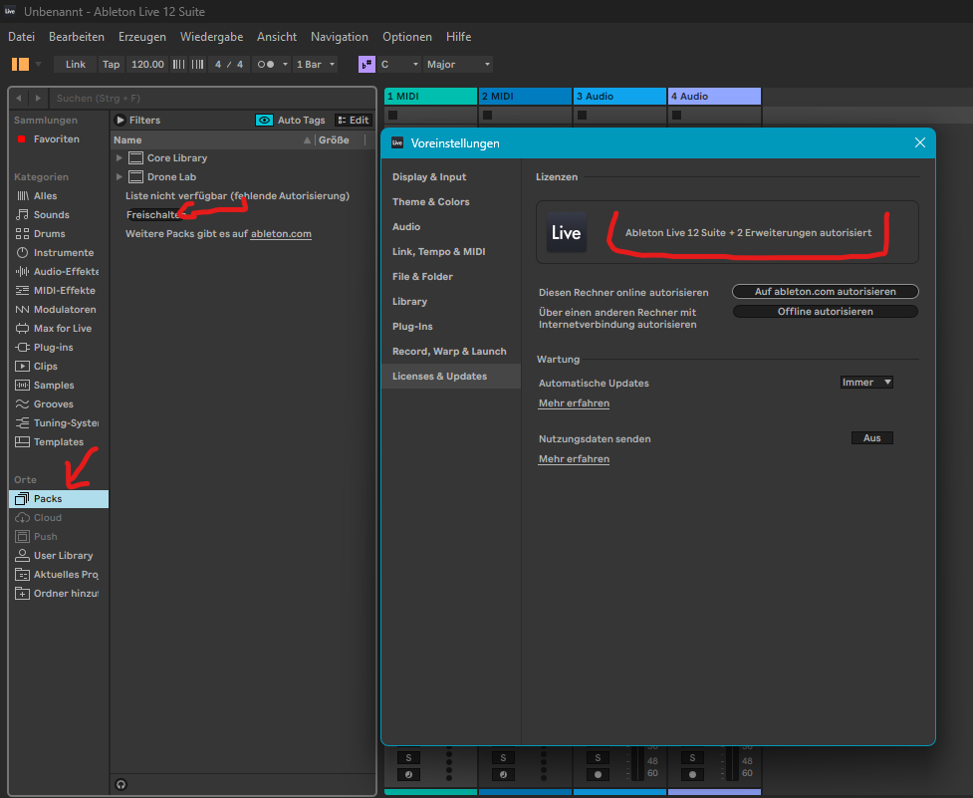Screen dimensions: 973x798
Task: Click browser forward arrow
Action: click(38, 98)
